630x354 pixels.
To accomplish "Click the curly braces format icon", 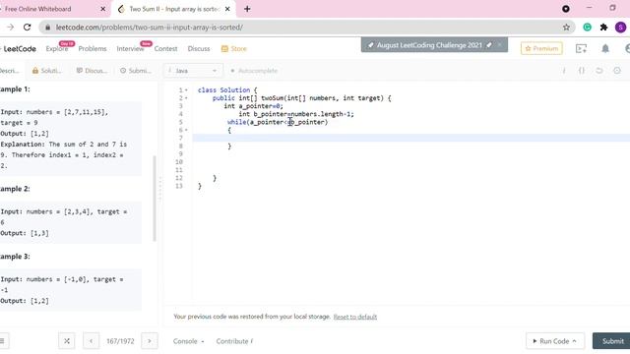I will [x=582, y=71].
